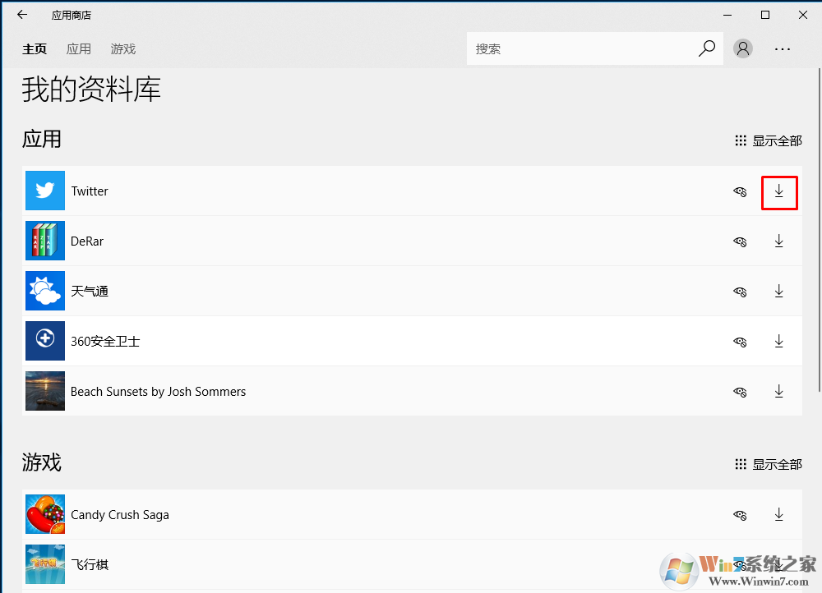
Task: Select Beach Sunsets by Josh Sommers text
Action: (x=159, y=392)
